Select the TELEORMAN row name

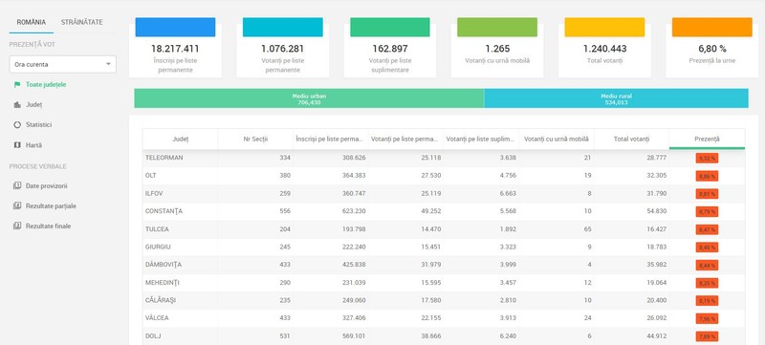coord(164,158)
